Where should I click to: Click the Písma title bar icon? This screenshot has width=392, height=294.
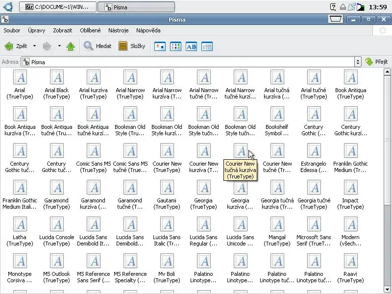click(x=5, y=19)
